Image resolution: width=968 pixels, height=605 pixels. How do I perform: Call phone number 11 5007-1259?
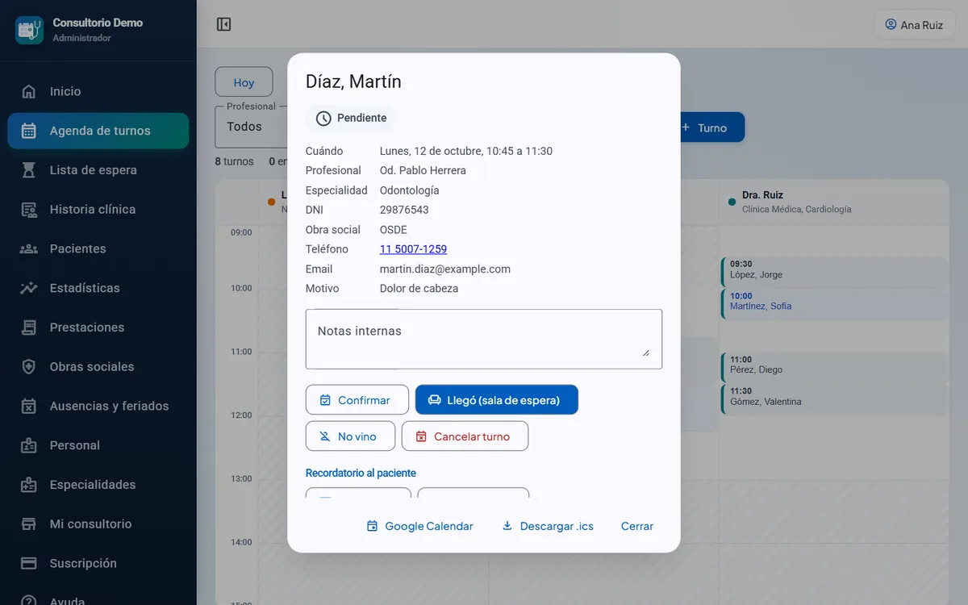[x=413, y=249]
